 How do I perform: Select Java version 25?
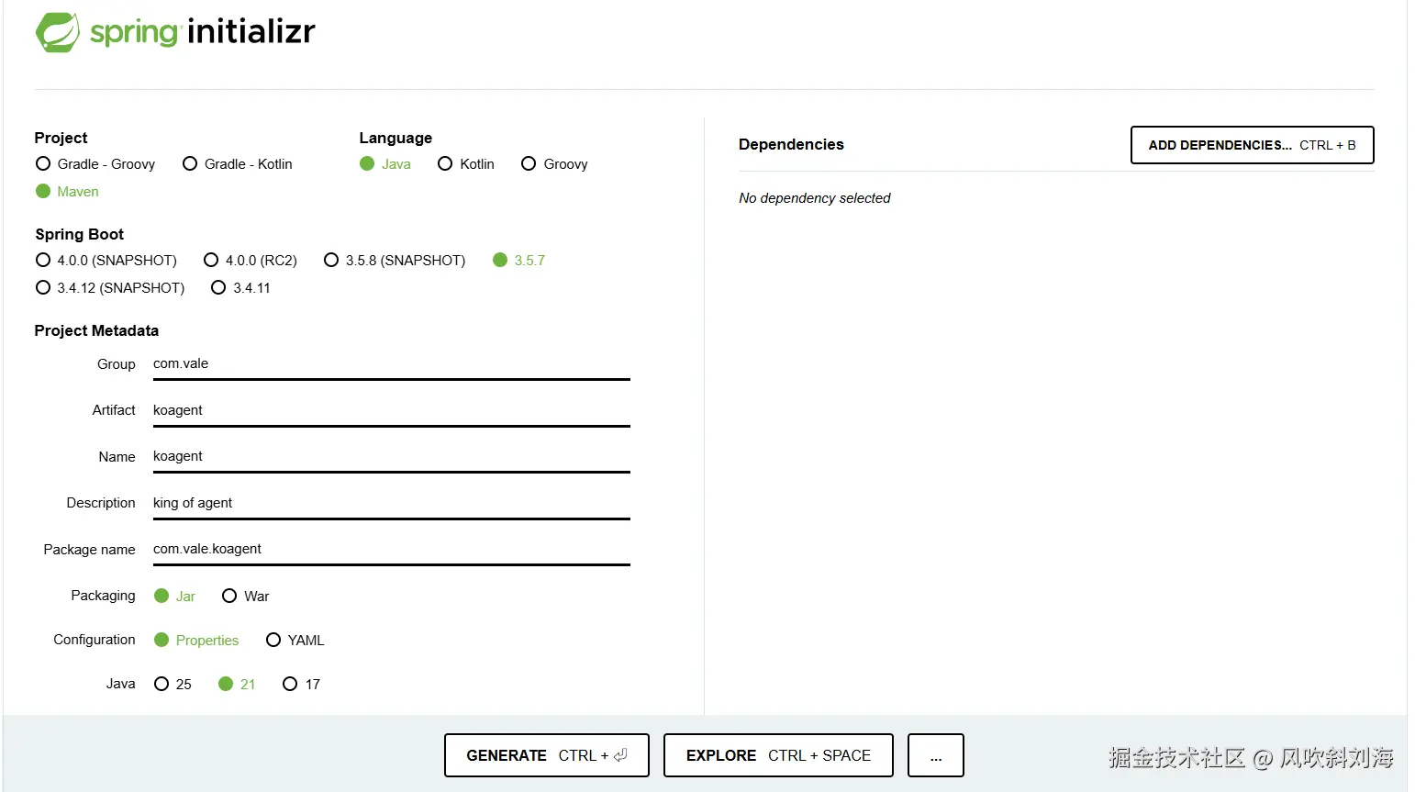click(x=173, y=685)
